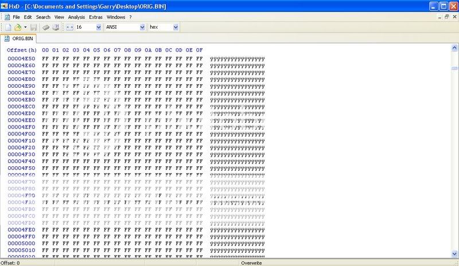
Task: Open the bytes per row dropdown showing 16
Action: [99, 27]
